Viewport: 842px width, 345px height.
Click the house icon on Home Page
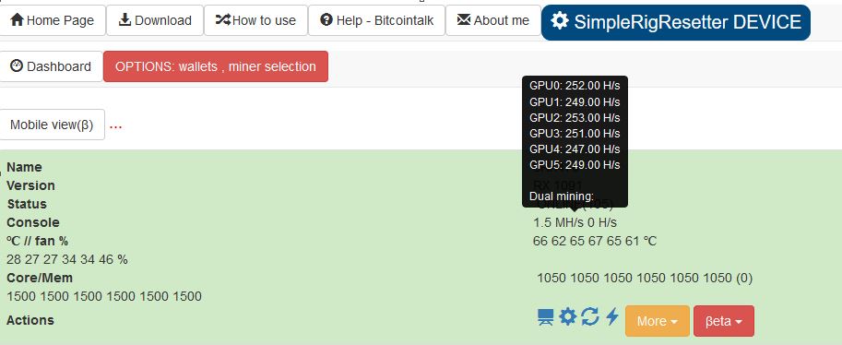click(18, 20)
